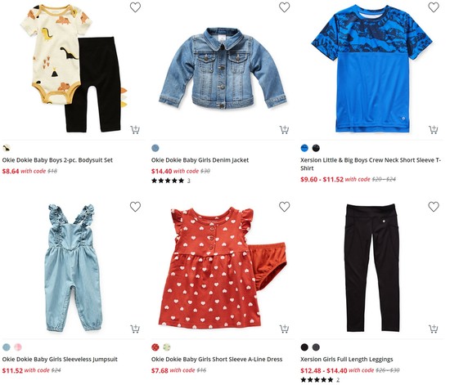Add Denim Jacket to wishlist heart
The height and width of the screenshot is (385, 450).
tap(285, 7)
